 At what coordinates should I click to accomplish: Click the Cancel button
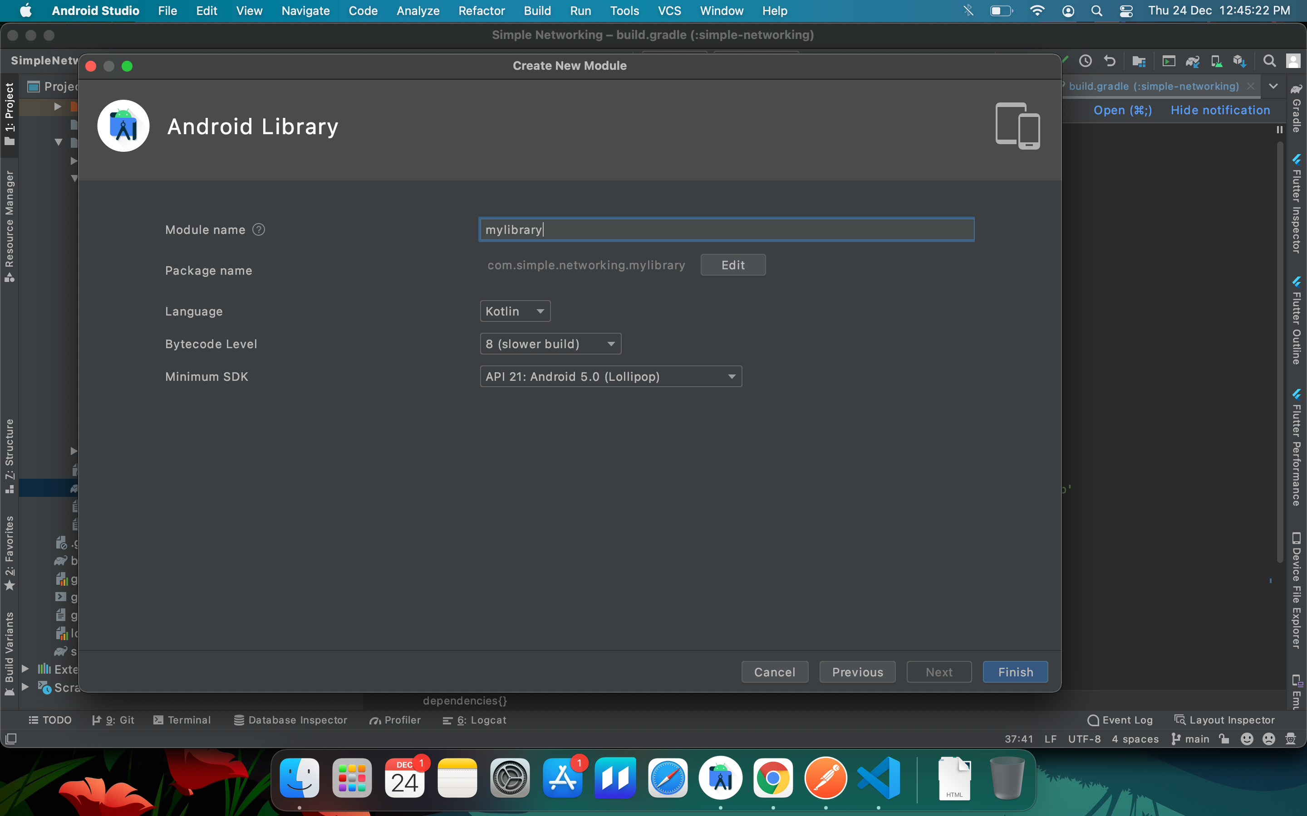(775, 672)
